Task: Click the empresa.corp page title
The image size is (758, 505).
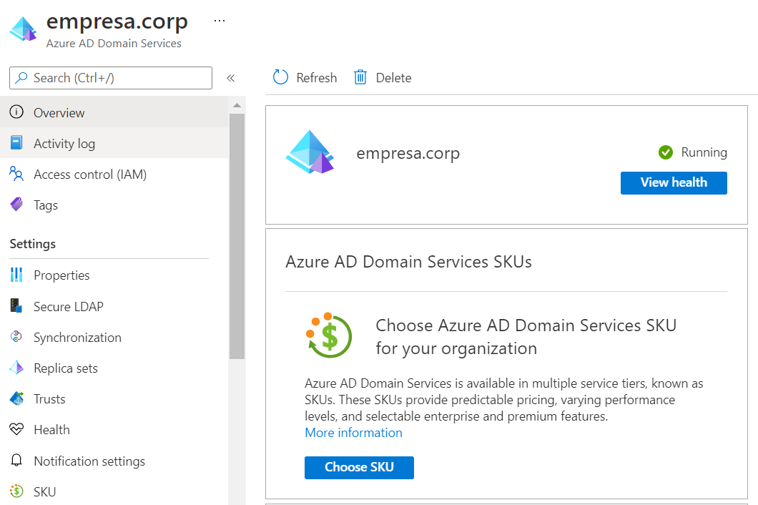Action: coord(117,22)
